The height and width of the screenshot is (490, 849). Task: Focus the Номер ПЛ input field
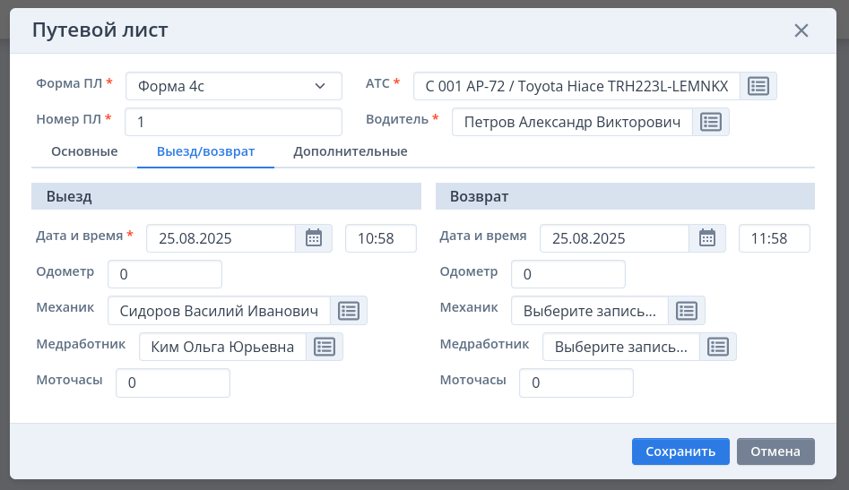pyautogui.click(x=233, y=122)
